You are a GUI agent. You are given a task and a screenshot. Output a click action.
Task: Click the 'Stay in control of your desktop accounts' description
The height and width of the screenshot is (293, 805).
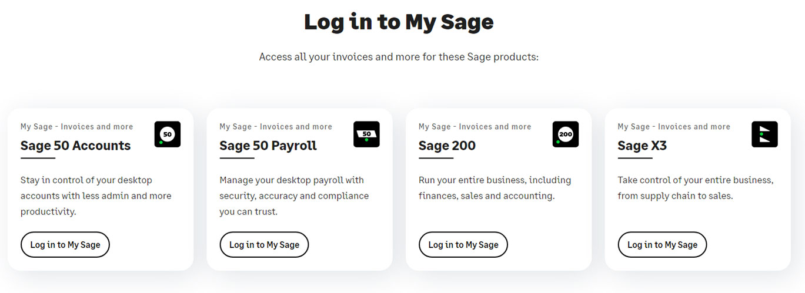pos(96,196)
